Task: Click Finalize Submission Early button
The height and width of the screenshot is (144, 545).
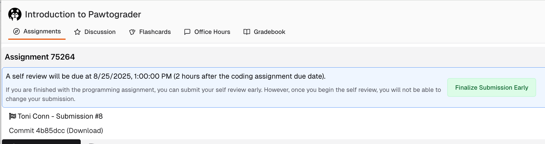Action: (492, 87)
